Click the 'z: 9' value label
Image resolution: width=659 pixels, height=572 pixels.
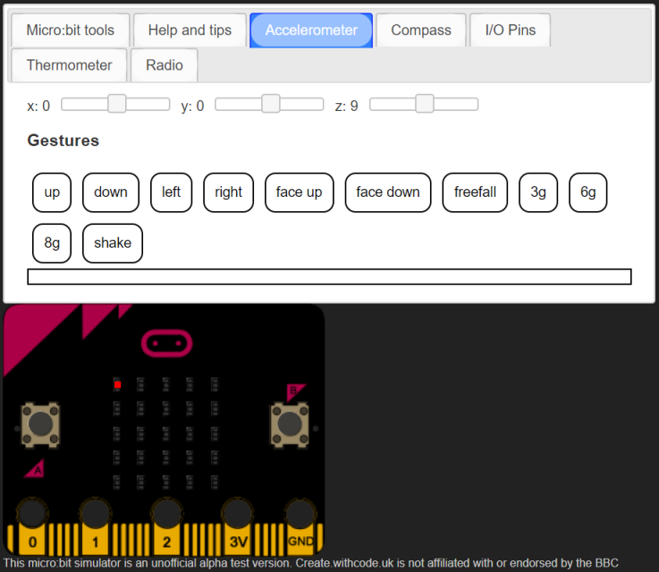[347, 106]
